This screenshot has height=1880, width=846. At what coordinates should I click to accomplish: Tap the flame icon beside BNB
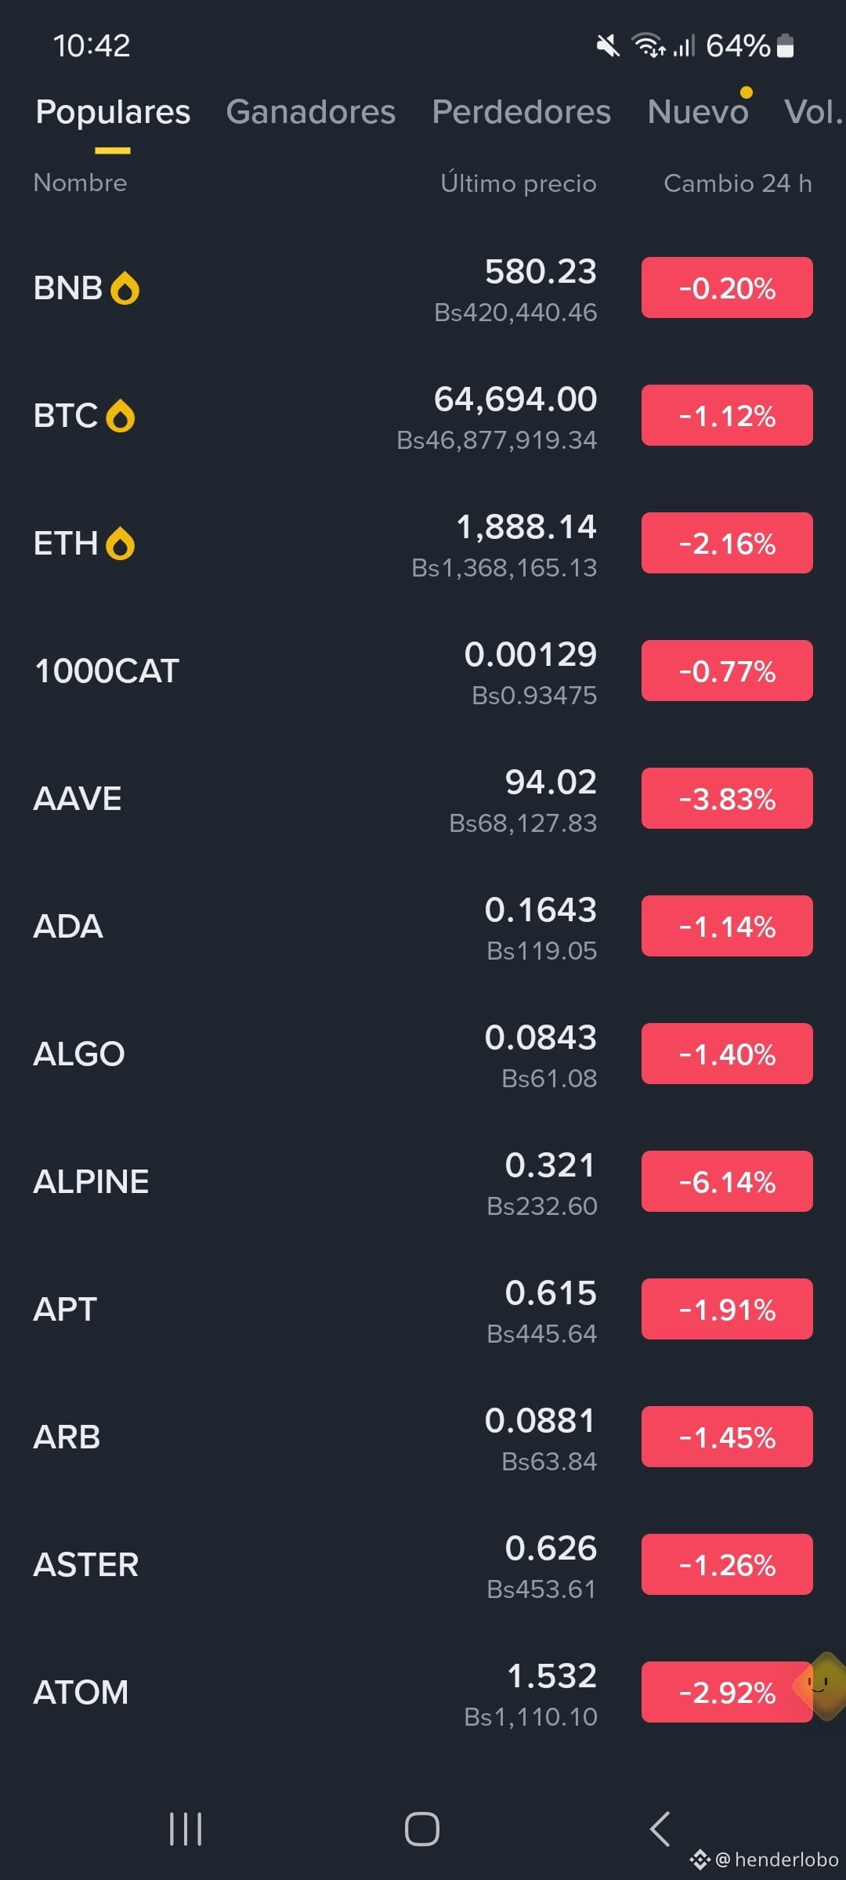click(125, 288)
